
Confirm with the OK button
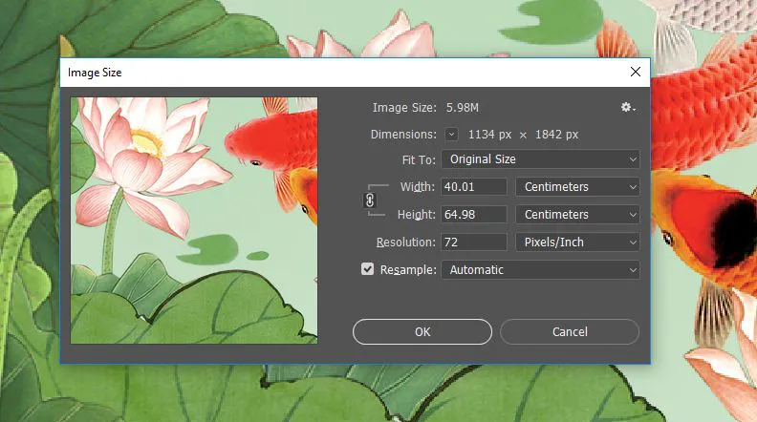point(422,332)
